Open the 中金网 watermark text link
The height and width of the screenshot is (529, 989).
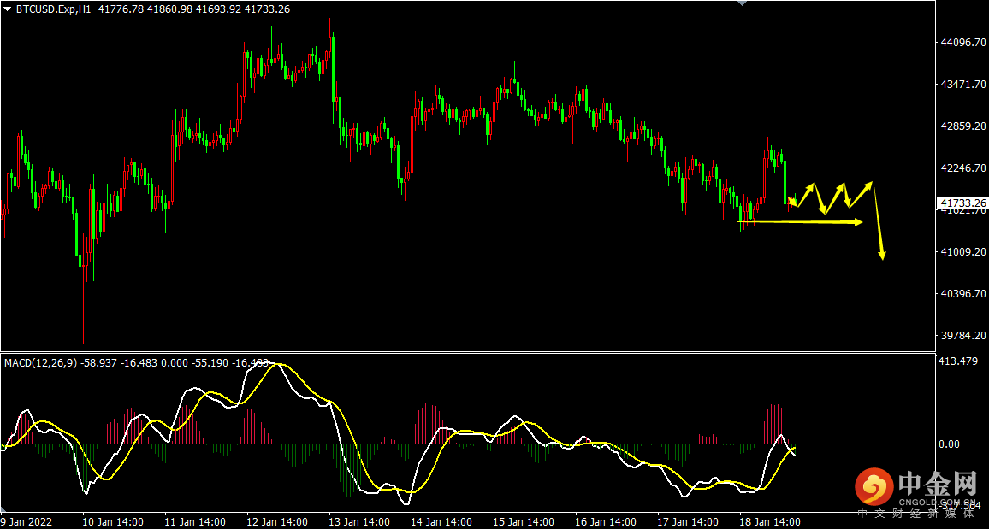tap(939, 484)
